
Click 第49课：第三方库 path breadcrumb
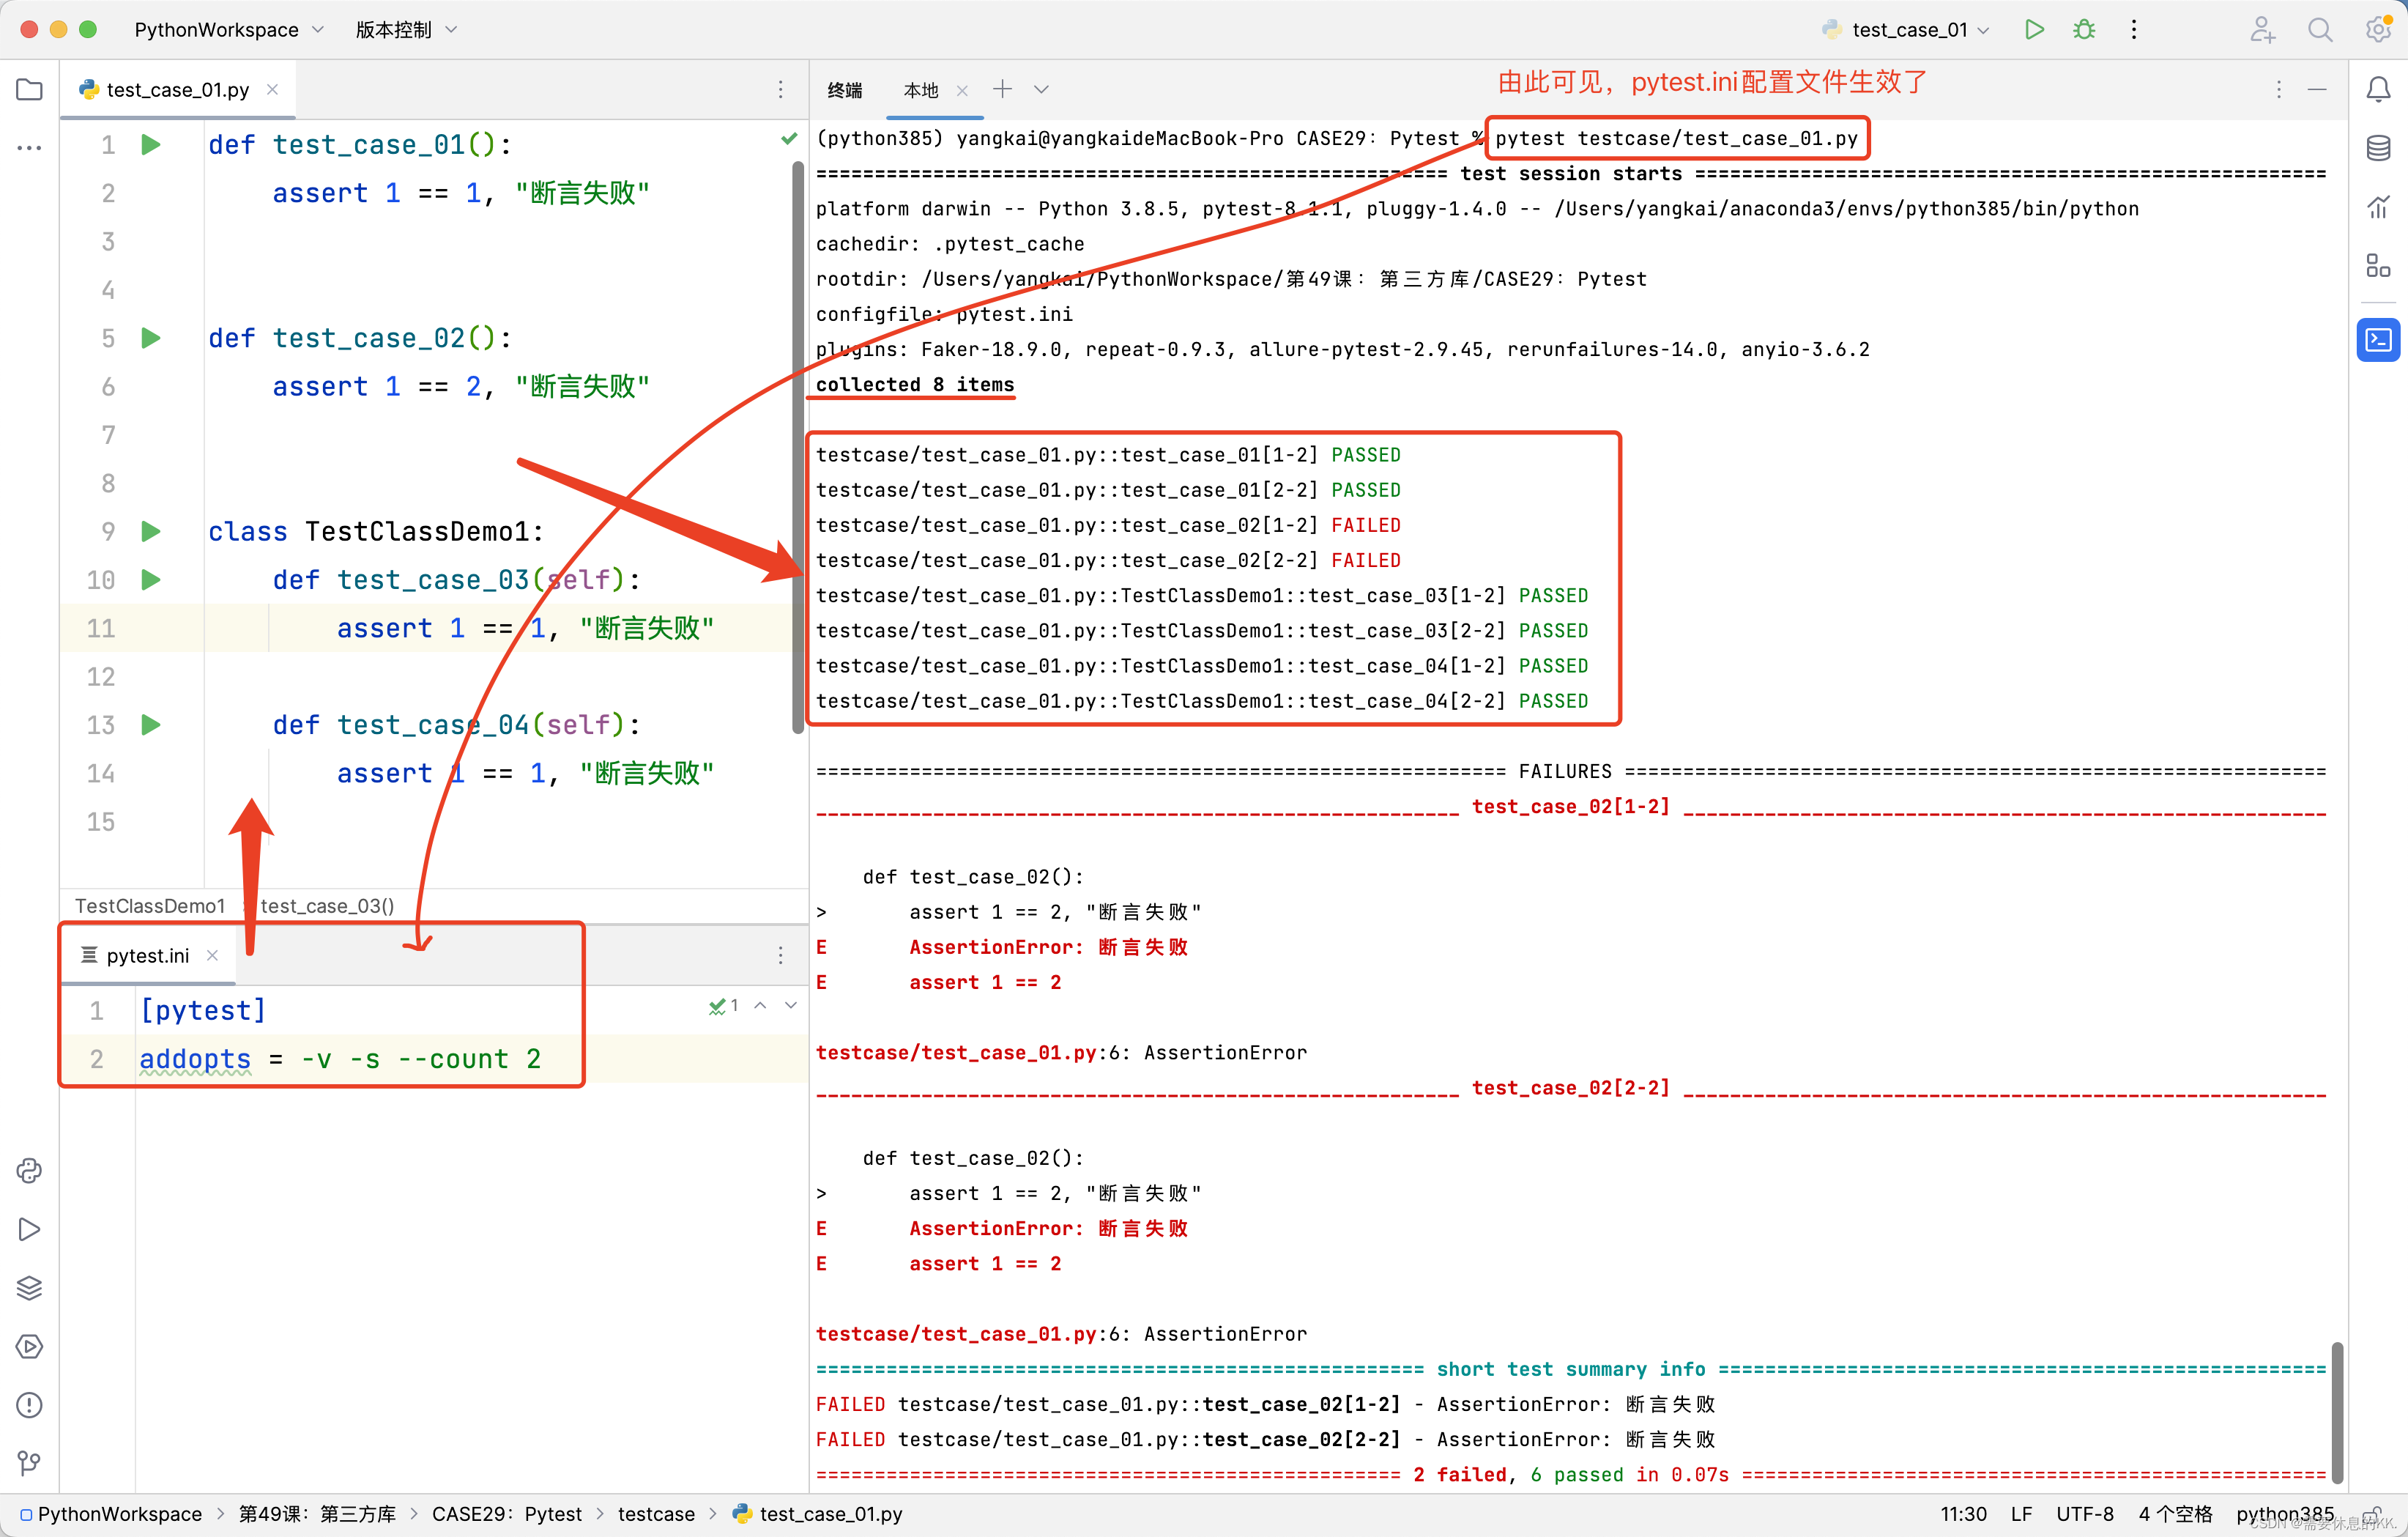317,1514
